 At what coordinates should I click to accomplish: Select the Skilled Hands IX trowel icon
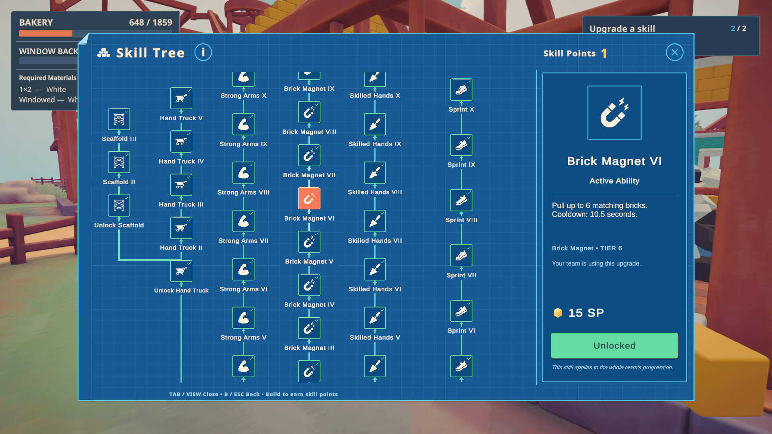(x=375, y=124)
